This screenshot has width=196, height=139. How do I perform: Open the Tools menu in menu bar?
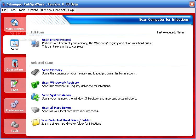(22, 10)
